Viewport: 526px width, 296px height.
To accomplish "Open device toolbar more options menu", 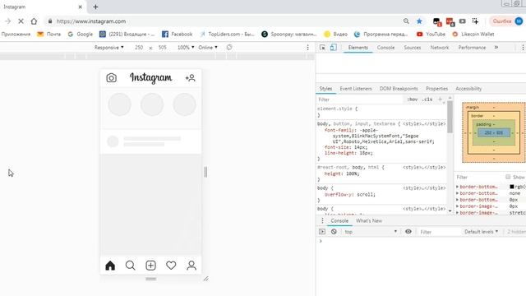I will tap(307, 48).
